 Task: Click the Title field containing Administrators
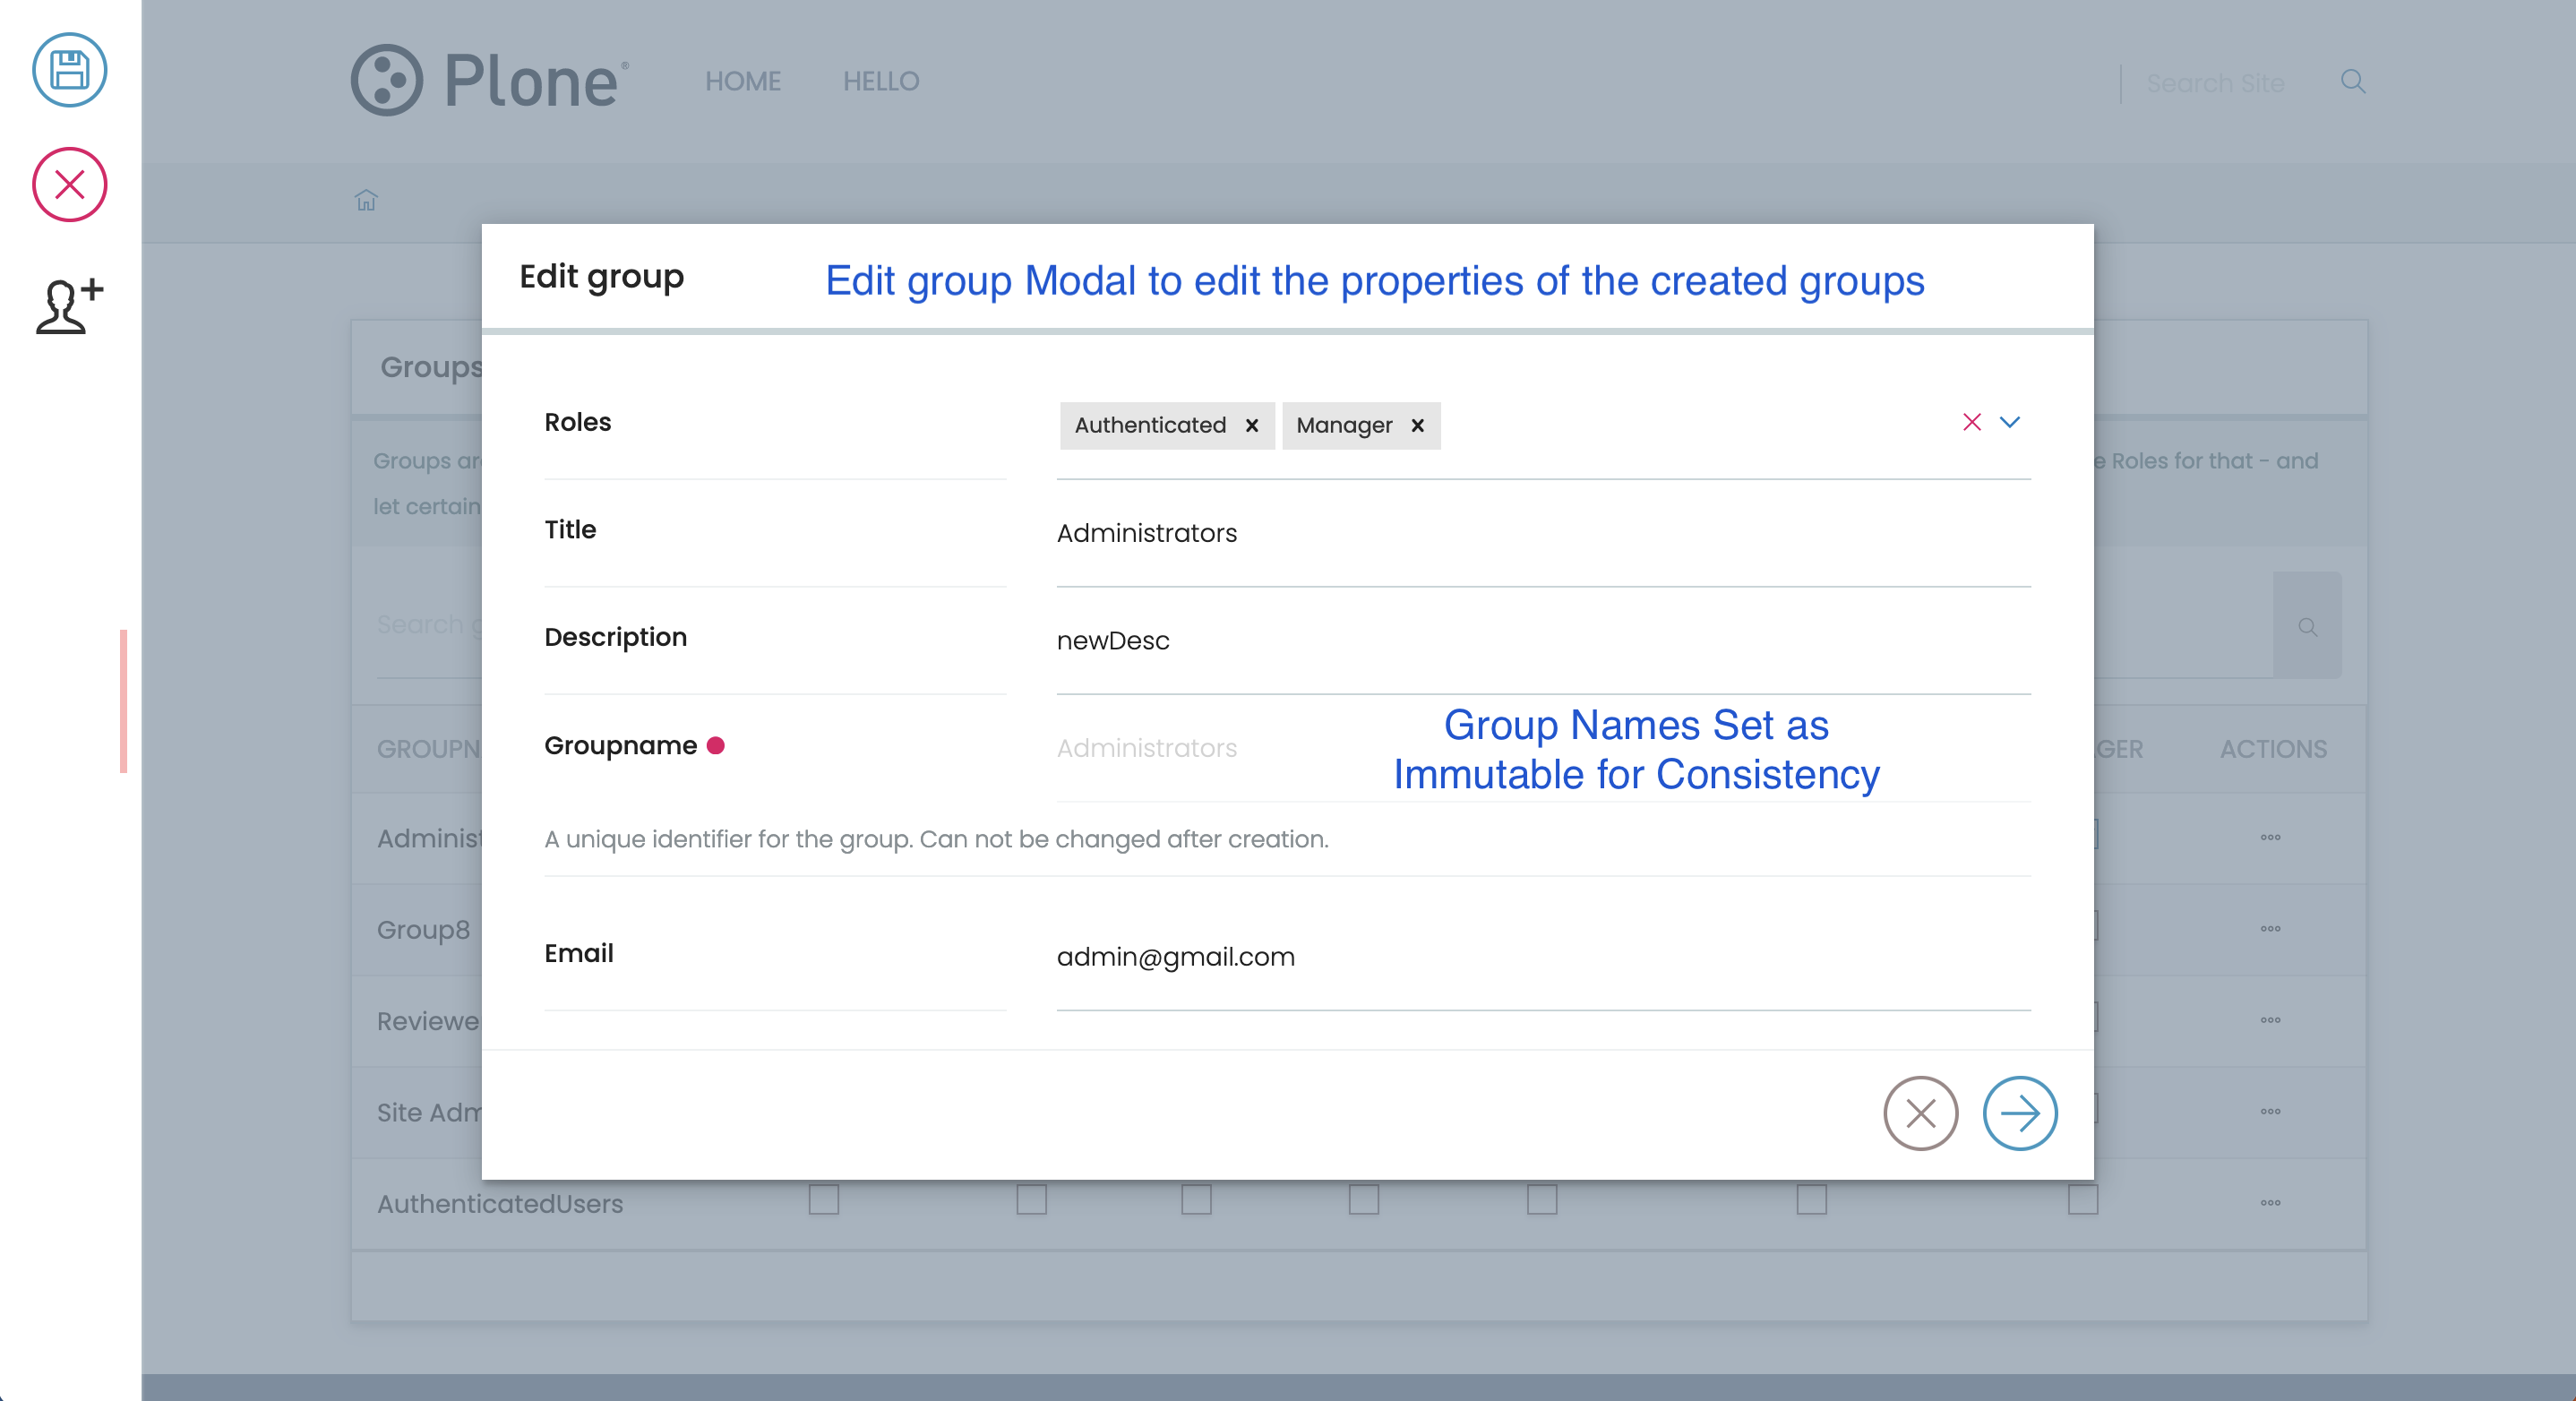pyautogui.click(x=1543, y=533)
